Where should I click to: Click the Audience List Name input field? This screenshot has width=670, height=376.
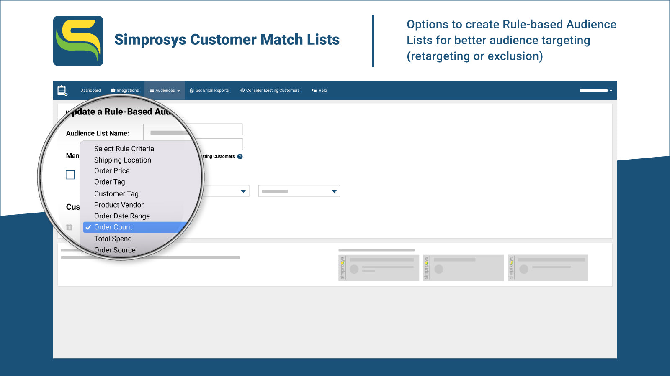click(193, 129)
